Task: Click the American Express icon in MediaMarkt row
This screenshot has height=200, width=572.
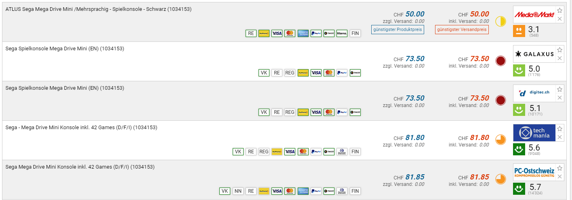Action: (303, 33)
